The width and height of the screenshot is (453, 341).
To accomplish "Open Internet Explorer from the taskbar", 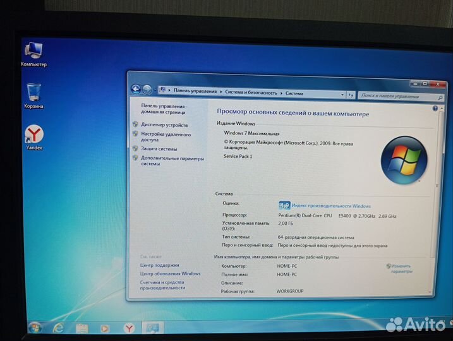I will click(x=59, y=328).
